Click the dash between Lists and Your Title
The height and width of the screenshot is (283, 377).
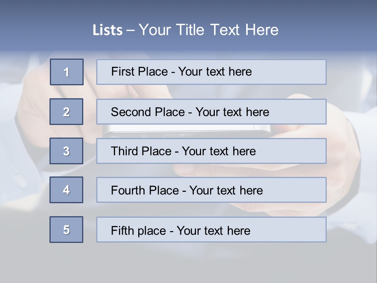click(130, 30)
